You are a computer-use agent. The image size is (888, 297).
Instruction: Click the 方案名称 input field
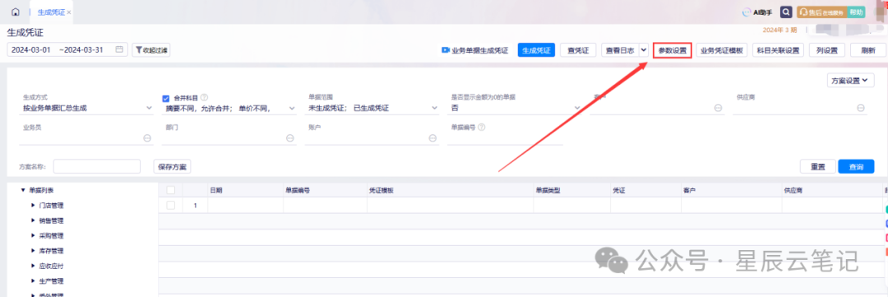[97, 167]
